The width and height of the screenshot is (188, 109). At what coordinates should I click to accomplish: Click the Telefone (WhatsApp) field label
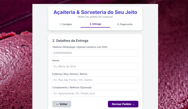click(80, 47)
